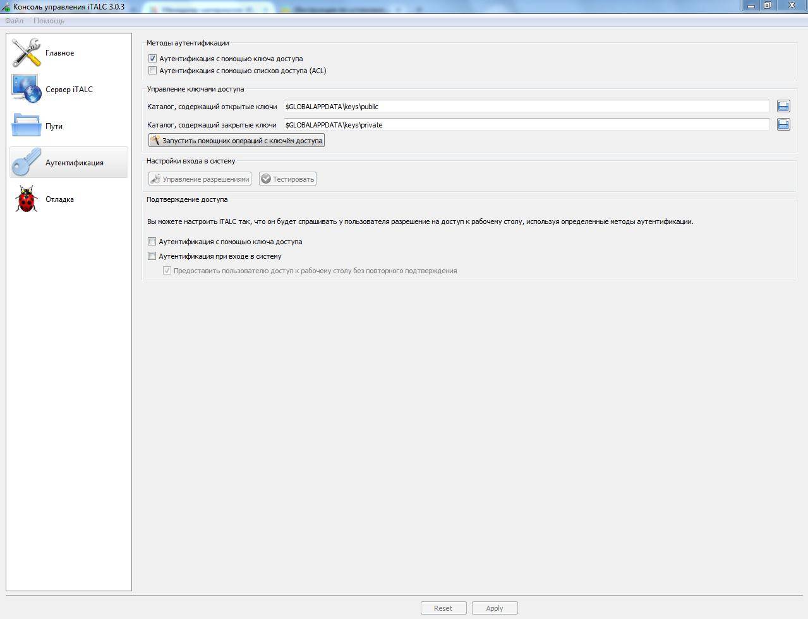Screen dimensions: 808x619
Task: Open the Помощь menu
Action: click(x=49, y=21)
